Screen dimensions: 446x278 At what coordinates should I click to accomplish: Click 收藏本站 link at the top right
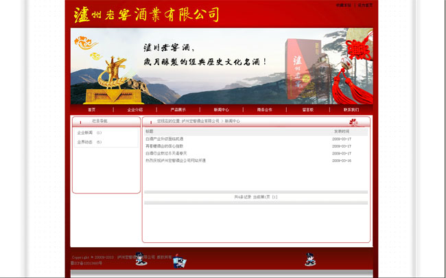pos(344,5)
